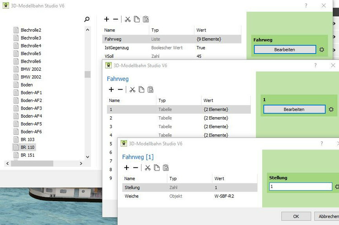Add an element with plus in the Fahrweg window

pos(111,89)
